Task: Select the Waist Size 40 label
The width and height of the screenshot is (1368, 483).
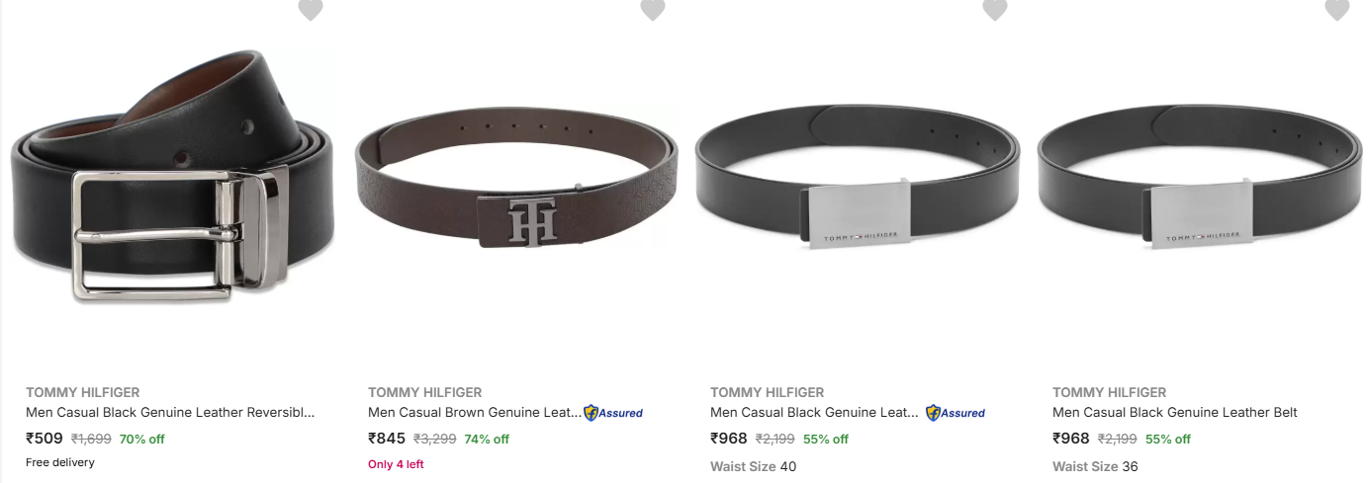Action: [x=753, y=466]
